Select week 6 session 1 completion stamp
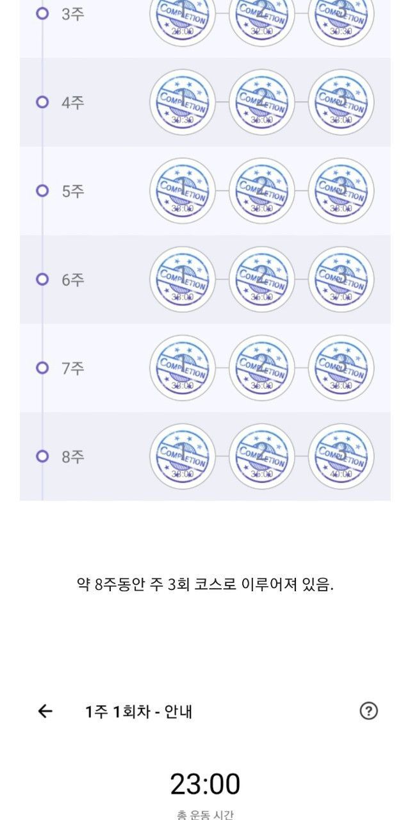The height and width of the screenshot is (820, 410). click(183, 279)
